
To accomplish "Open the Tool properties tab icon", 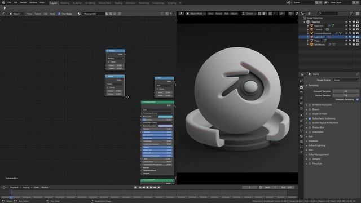I will [x=301, y=81].
